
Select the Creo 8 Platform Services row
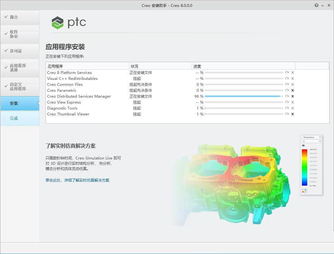(188, 73)
